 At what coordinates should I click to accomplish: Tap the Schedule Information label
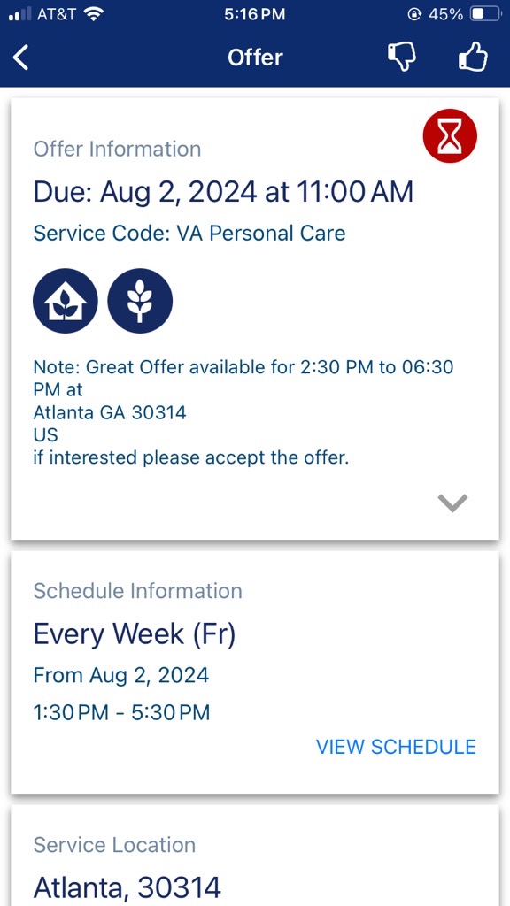point(137,590)
